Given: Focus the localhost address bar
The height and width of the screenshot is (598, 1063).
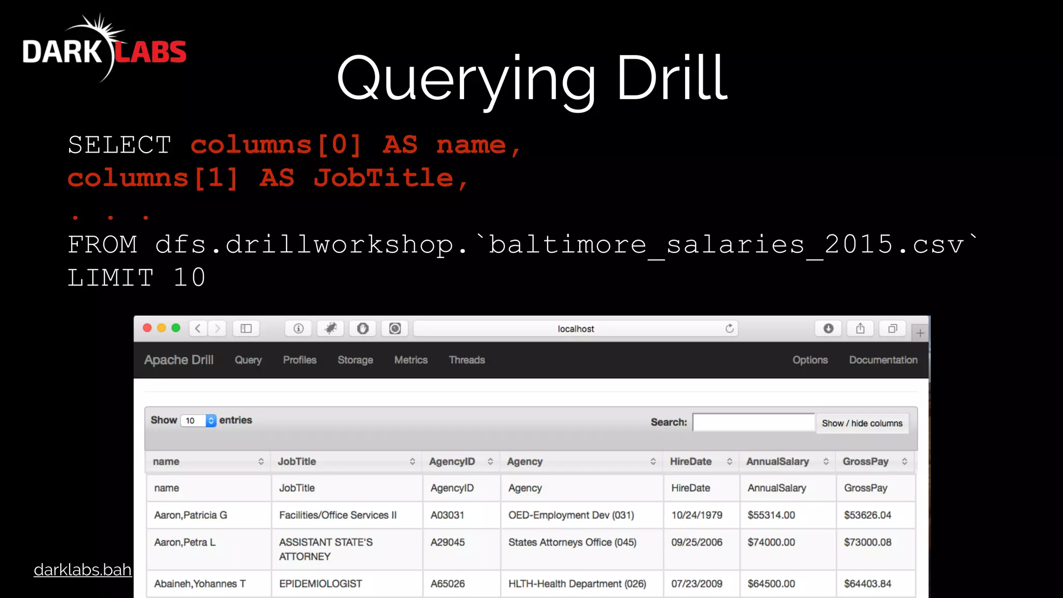Looking at the screenshot, I should coord(576,329).
